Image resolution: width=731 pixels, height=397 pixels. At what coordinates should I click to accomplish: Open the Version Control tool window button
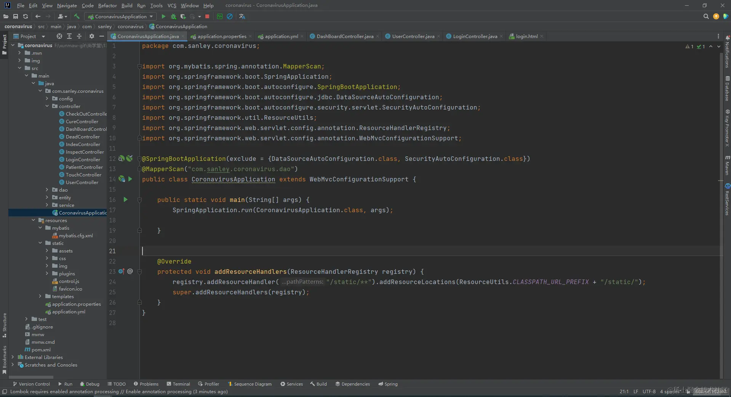tap(31, 384)
